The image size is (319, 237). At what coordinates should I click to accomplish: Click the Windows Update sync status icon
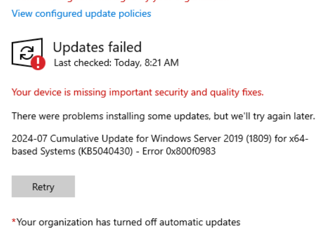(x=28, y=54)
